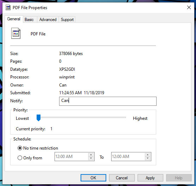Click the Pages value 0
Viewport: 196px width, 186px height.
(x=60, y=61)
